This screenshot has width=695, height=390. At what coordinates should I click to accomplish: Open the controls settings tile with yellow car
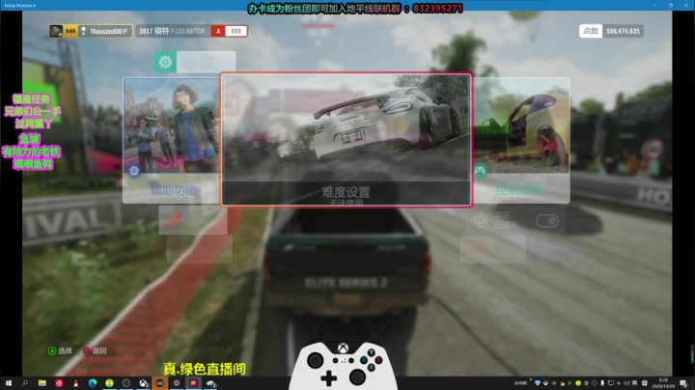tap(521, 141)
